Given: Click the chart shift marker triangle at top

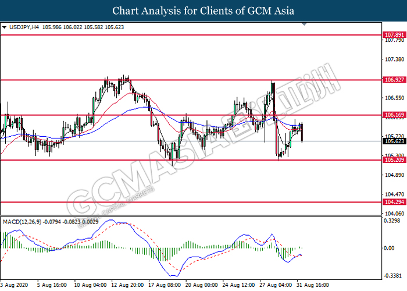Looking at the screenshot, I should tap(305, 24).
